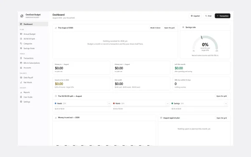This screenshot has height=157, width=251.
Task: Click the bar chart icon beside Money in and out
Action: point(56,118)
